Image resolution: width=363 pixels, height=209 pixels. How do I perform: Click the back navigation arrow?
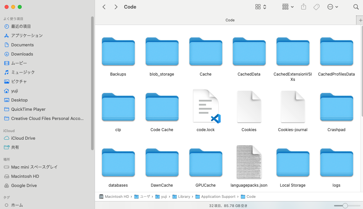(104, 7)
